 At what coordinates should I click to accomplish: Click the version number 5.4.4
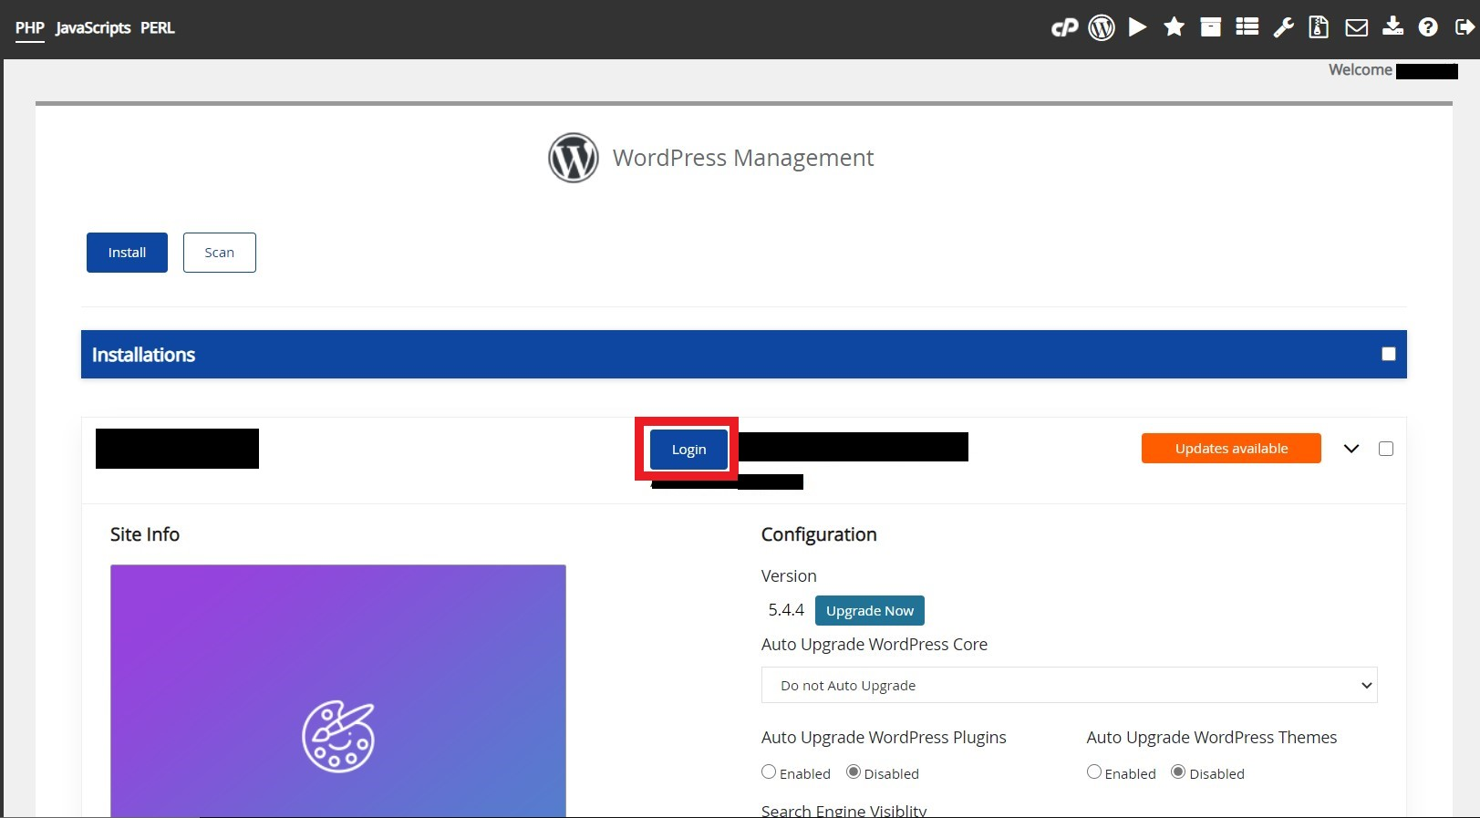786,610
